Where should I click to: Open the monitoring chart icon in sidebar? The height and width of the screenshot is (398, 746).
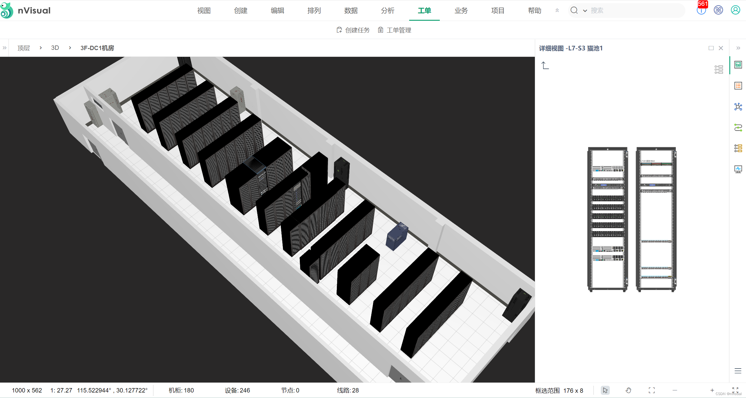pos(738,169)
